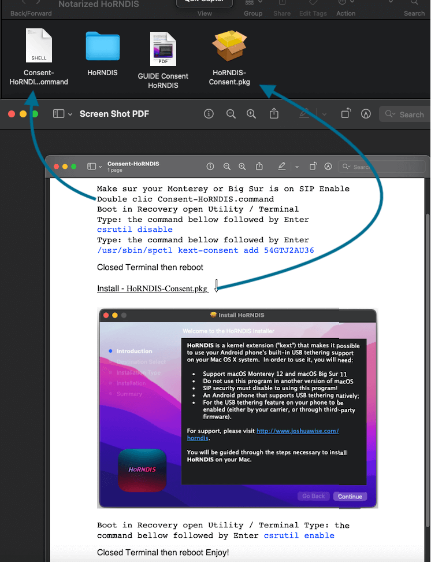Screen dimensions: 431x562
Task: Zoom out in Screen Shot PDF window
Action: (x=231, y=114)
